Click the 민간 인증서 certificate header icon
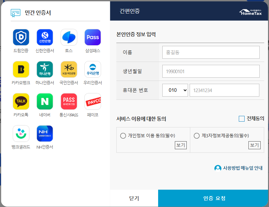Image resolution: width=269 pixels, height=207 pixels. pos(15,13)
